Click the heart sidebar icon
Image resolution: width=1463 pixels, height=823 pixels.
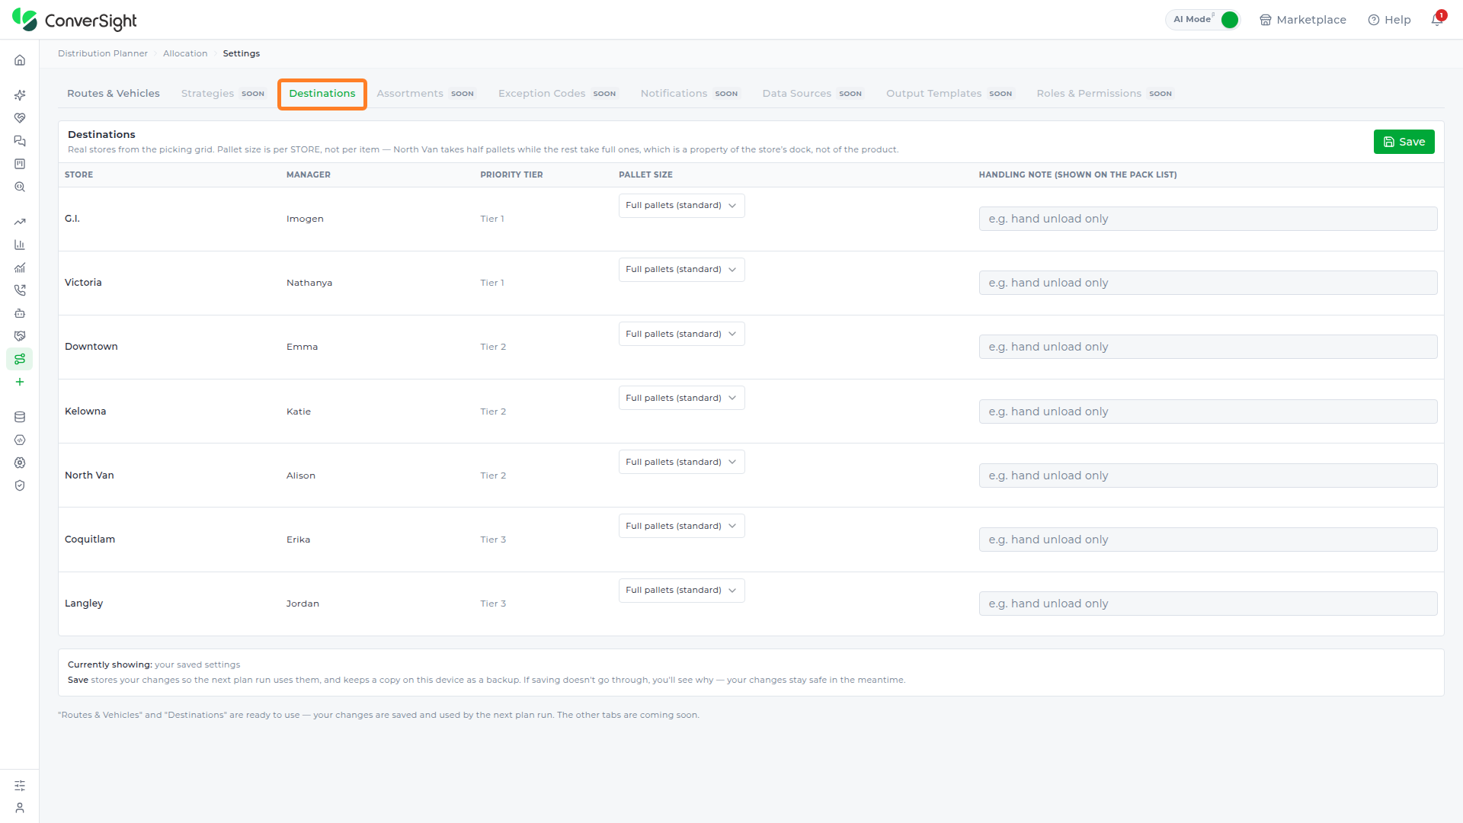tap(20, 118)
